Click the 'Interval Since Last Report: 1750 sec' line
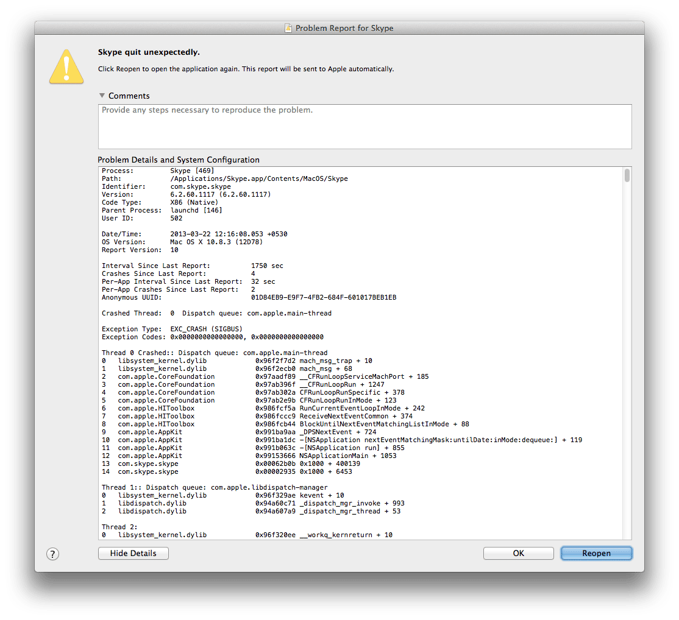 tap(192, 266)
